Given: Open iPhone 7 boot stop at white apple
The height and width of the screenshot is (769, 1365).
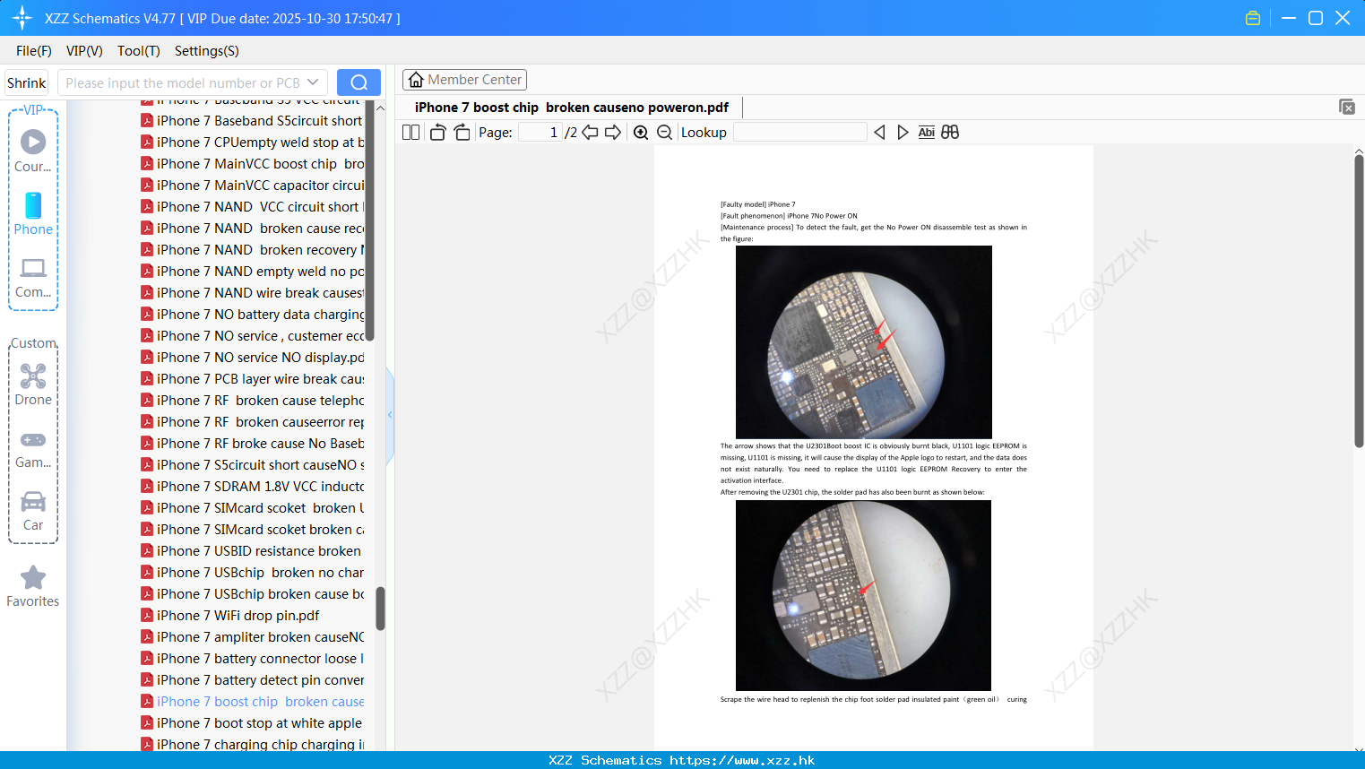Looking at the screenshot, I should tap(252, 723).
